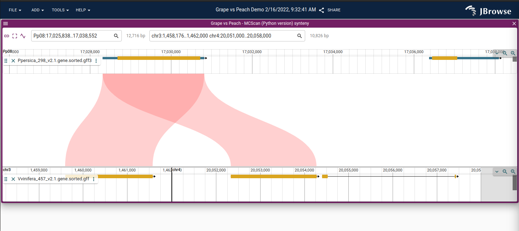Open the Ppersica track options menu

click(x=96, y=61)
